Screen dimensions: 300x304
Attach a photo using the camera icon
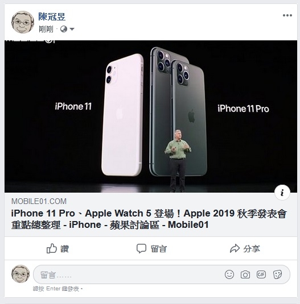click(245, 274)
